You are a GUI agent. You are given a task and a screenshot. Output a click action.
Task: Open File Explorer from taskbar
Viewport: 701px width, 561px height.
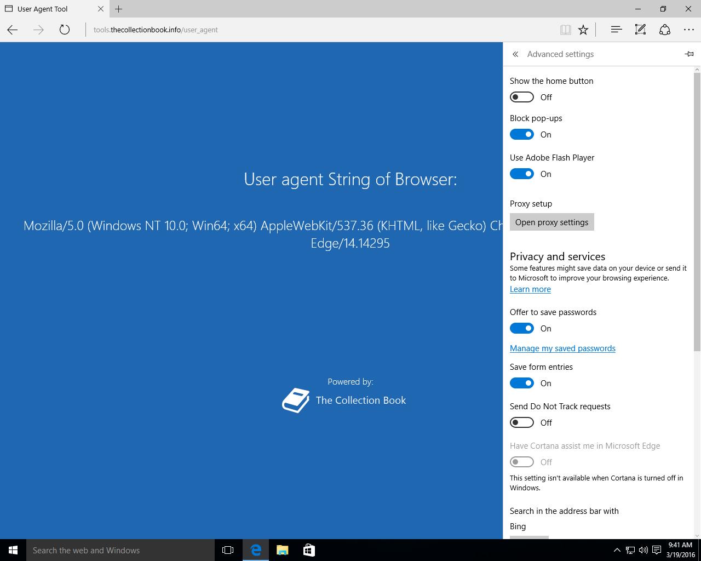point(282,550)
